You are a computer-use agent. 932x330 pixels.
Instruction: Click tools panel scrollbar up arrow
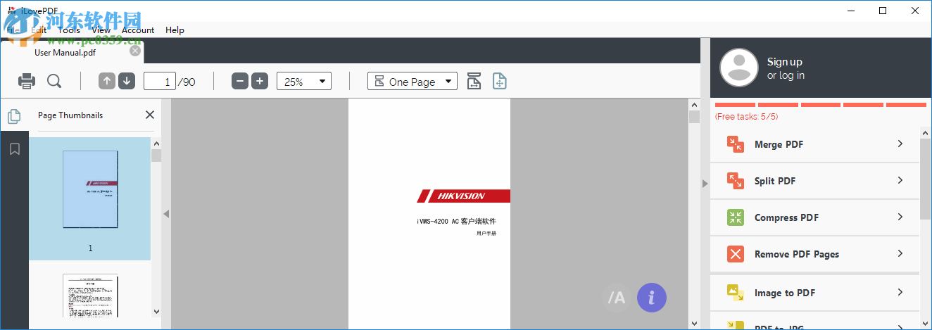pos(926,132)
